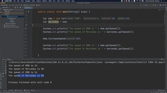The width and height of the screenshot is (167, 93).
Task: Click scroll to end icon in Run console
Action: click(5, 68)
